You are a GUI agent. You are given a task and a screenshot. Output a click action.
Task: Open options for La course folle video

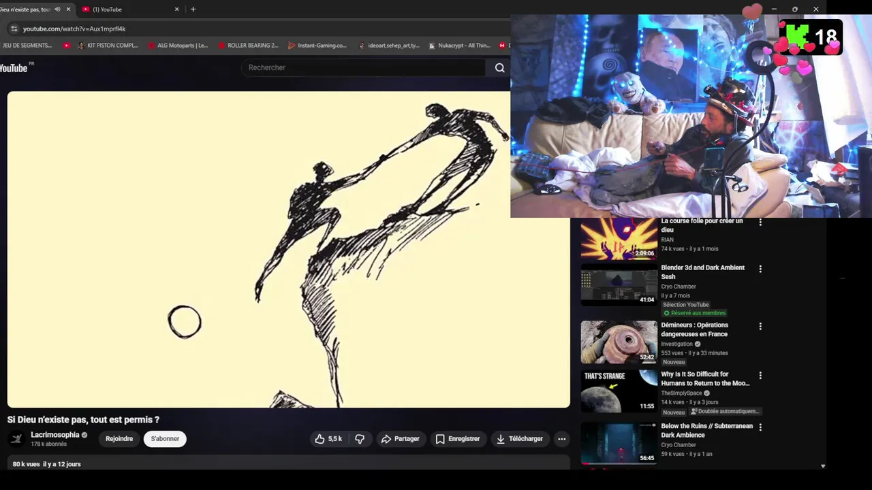(760, 223)
